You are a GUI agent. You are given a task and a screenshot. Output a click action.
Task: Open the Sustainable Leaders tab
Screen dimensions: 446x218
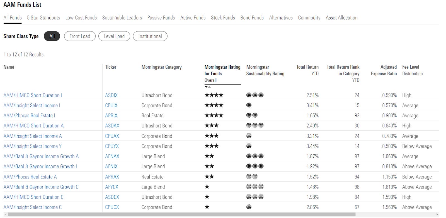tap(122, 18)
